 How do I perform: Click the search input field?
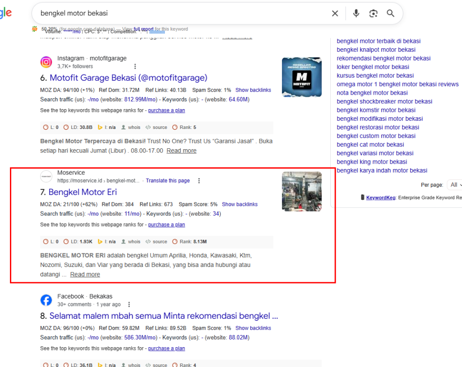(180, 14)
